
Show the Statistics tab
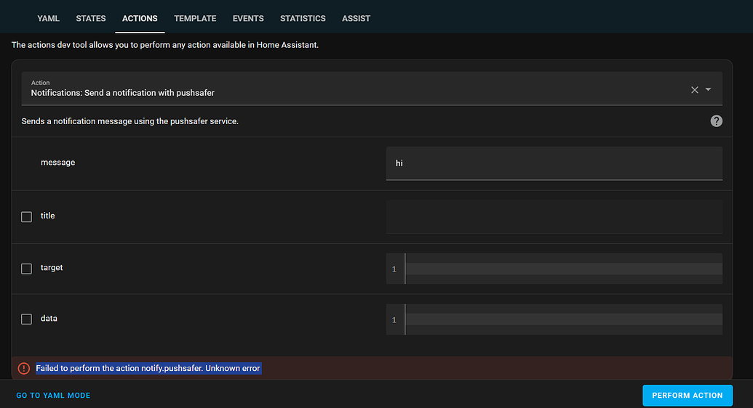point(303,18)
